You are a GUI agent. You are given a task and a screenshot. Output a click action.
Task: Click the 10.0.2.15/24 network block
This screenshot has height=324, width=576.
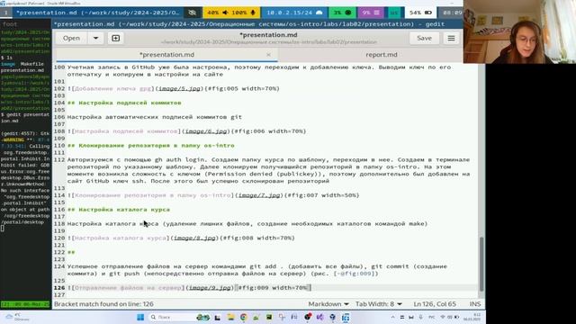click(x=294, y=13)
